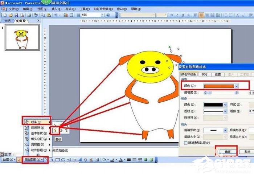Click the Insert WordArt icon
The height and width of the screenshot is (176, 254).
coord(80,160)
